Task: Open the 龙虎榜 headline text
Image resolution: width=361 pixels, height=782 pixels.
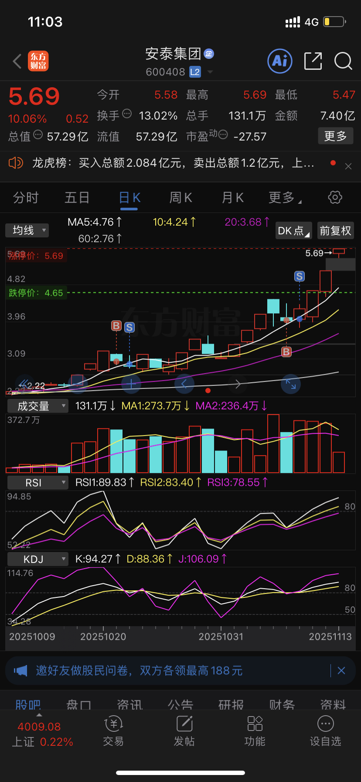Action: (173, 163)
